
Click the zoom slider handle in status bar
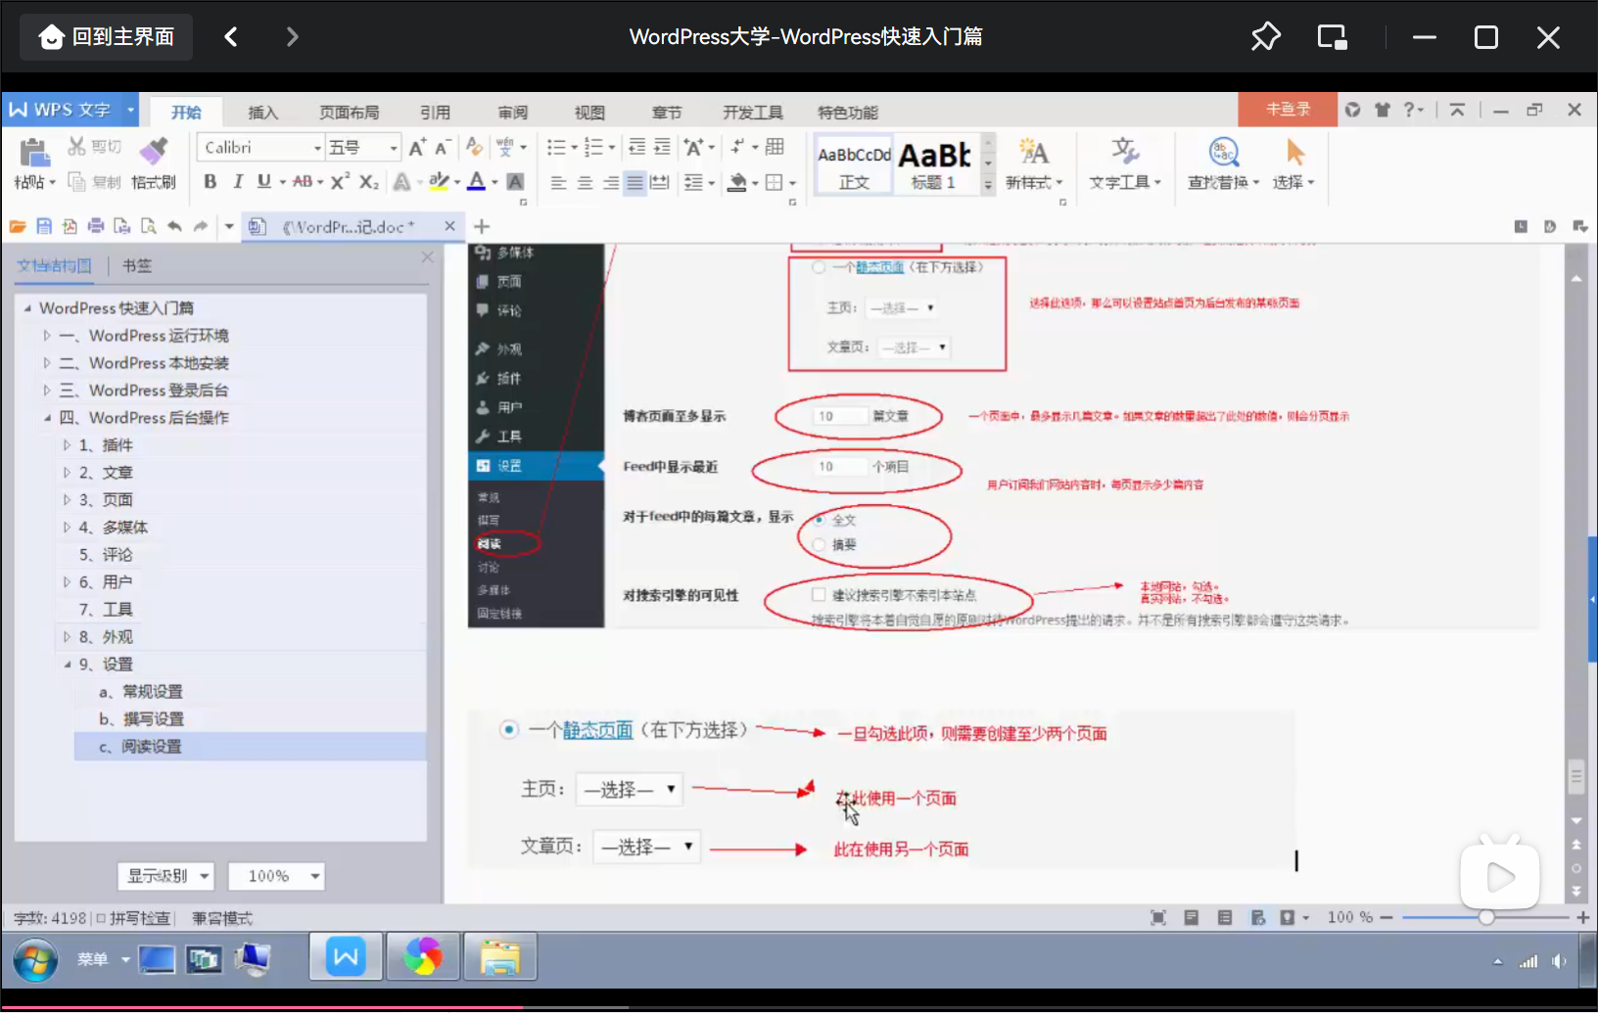tap(1486, 917)
